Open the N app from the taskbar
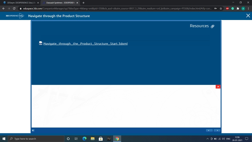This screenshot has height=142, width=252. tap(109, 139)
